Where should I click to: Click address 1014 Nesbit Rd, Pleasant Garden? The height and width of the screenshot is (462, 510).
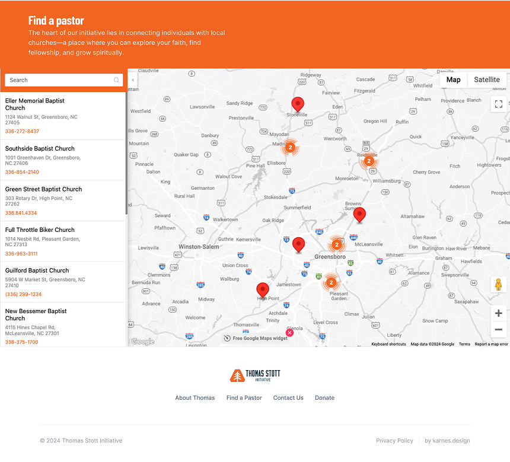click(42, 242)
